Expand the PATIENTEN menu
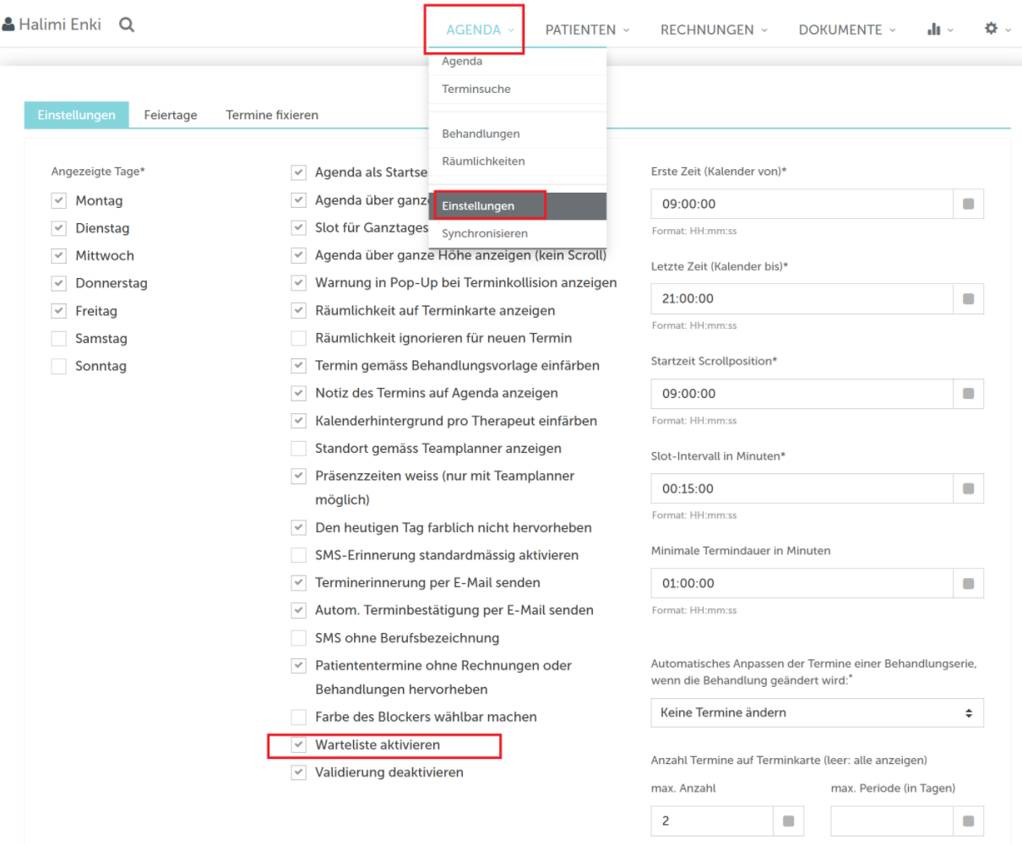The image size is (1022, 845). 587,30
